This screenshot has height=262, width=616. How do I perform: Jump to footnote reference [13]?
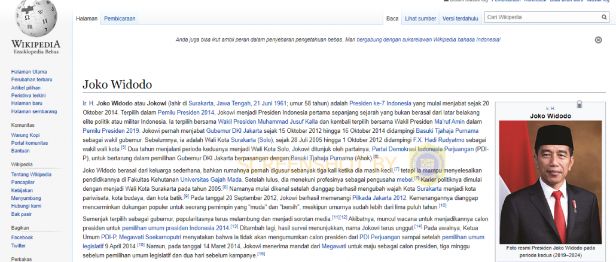(234, 226)
